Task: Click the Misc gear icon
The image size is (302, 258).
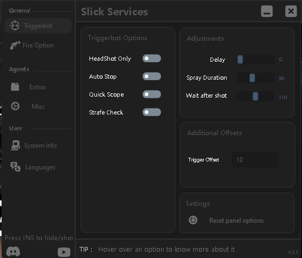Action: click(x=15, y=106)
